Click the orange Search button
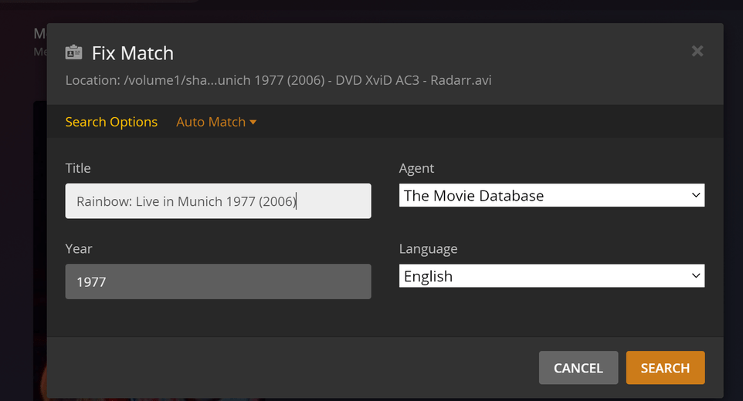Image resolution: width=743 pixels, height=401 pixels. [665, 368]
